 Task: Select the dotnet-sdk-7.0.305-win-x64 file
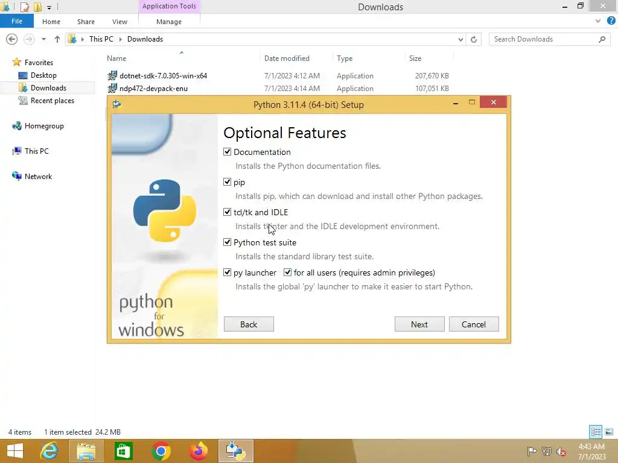163,75
